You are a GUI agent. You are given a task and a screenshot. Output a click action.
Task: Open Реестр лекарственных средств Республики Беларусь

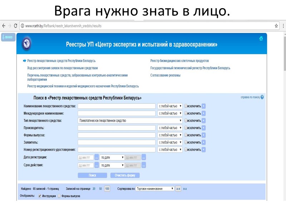tap(61, 61)
